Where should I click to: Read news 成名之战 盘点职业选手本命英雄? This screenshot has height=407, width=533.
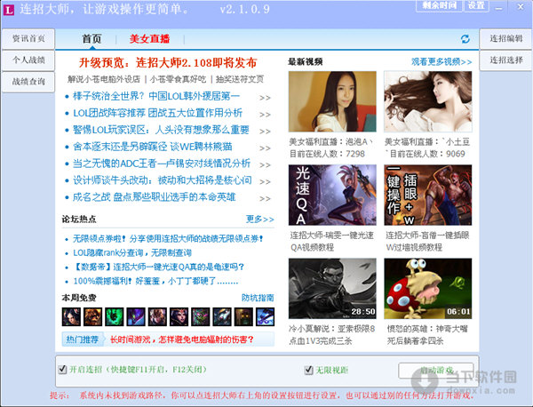154,197
